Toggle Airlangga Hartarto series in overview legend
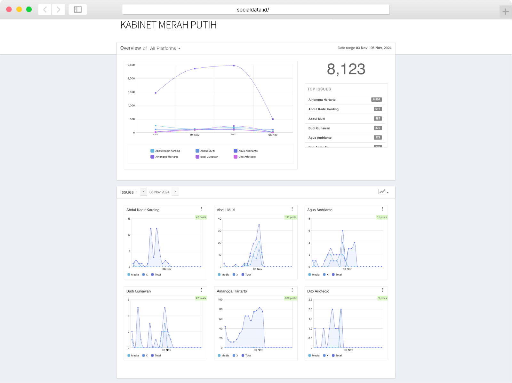512x383 pixels. coord(166,157)
